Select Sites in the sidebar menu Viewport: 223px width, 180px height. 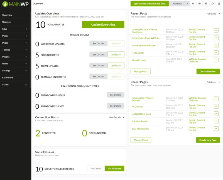click(x=5, y=29)
